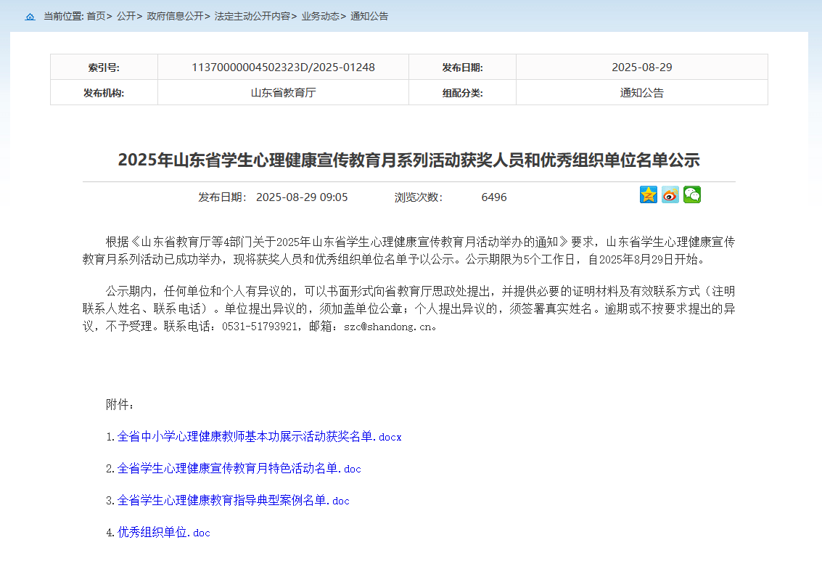822x561 pixels.
Task: Click the home icon before the breadcrumb
Action: (30, 17)
